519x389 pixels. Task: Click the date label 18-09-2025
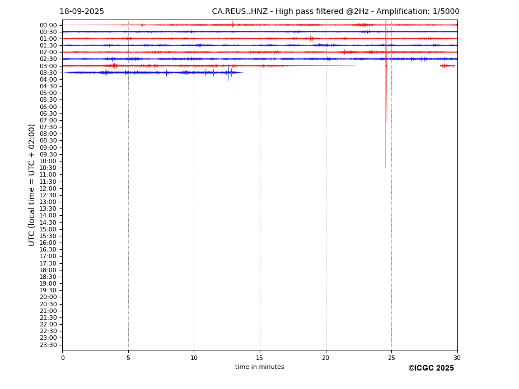82,12
